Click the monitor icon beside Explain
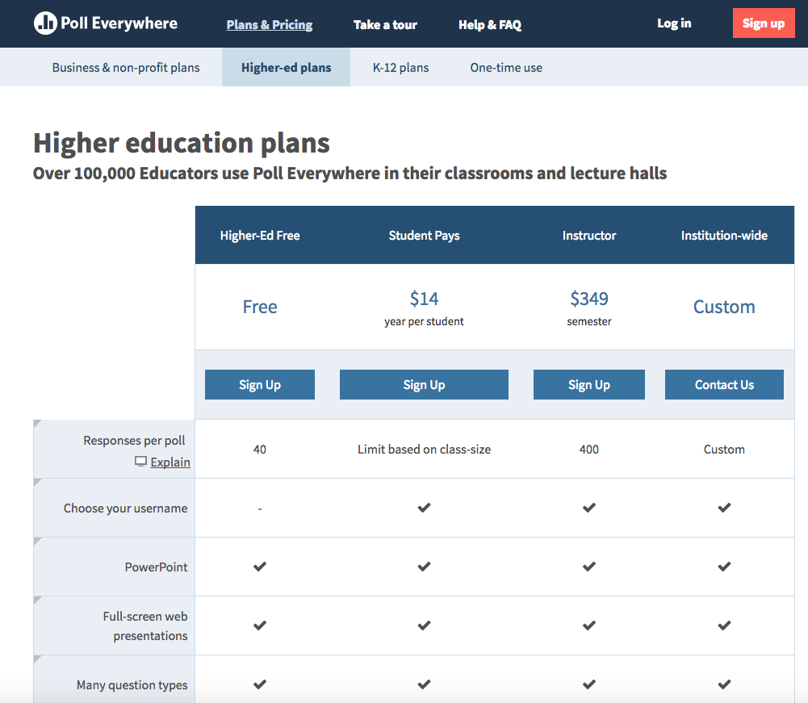Screen dimensions: 808x703 [140, 462]
